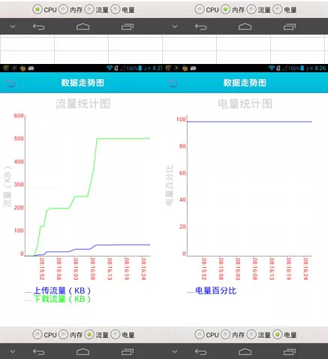Tap y-axis value 80 on 电量统计图 chart

tap(182, 146)
